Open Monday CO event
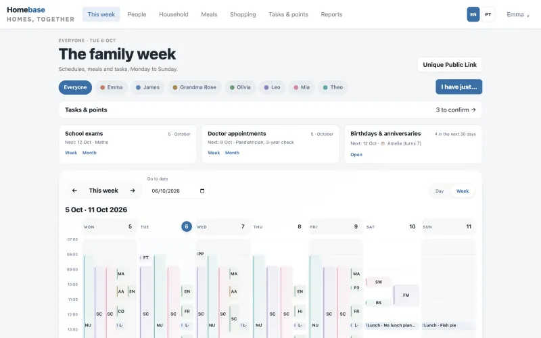541x338 pixels. [x=121, y=311]
